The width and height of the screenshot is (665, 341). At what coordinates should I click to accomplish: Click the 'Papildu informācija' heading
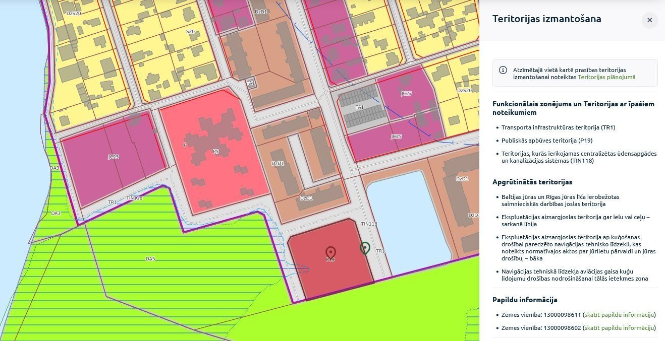(525, 300)
